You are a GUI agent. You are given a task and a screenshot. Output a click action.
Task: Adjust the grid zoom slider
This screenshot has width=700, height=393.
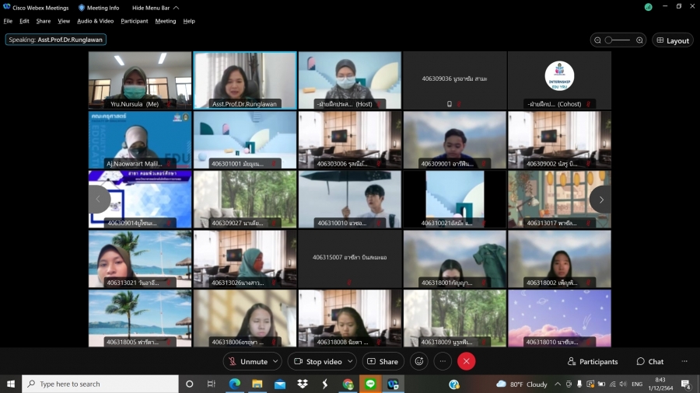pos(618,40)
